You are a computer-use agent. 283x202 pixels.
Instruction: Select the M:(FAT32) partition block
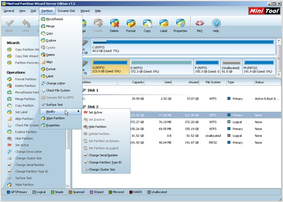259,67
